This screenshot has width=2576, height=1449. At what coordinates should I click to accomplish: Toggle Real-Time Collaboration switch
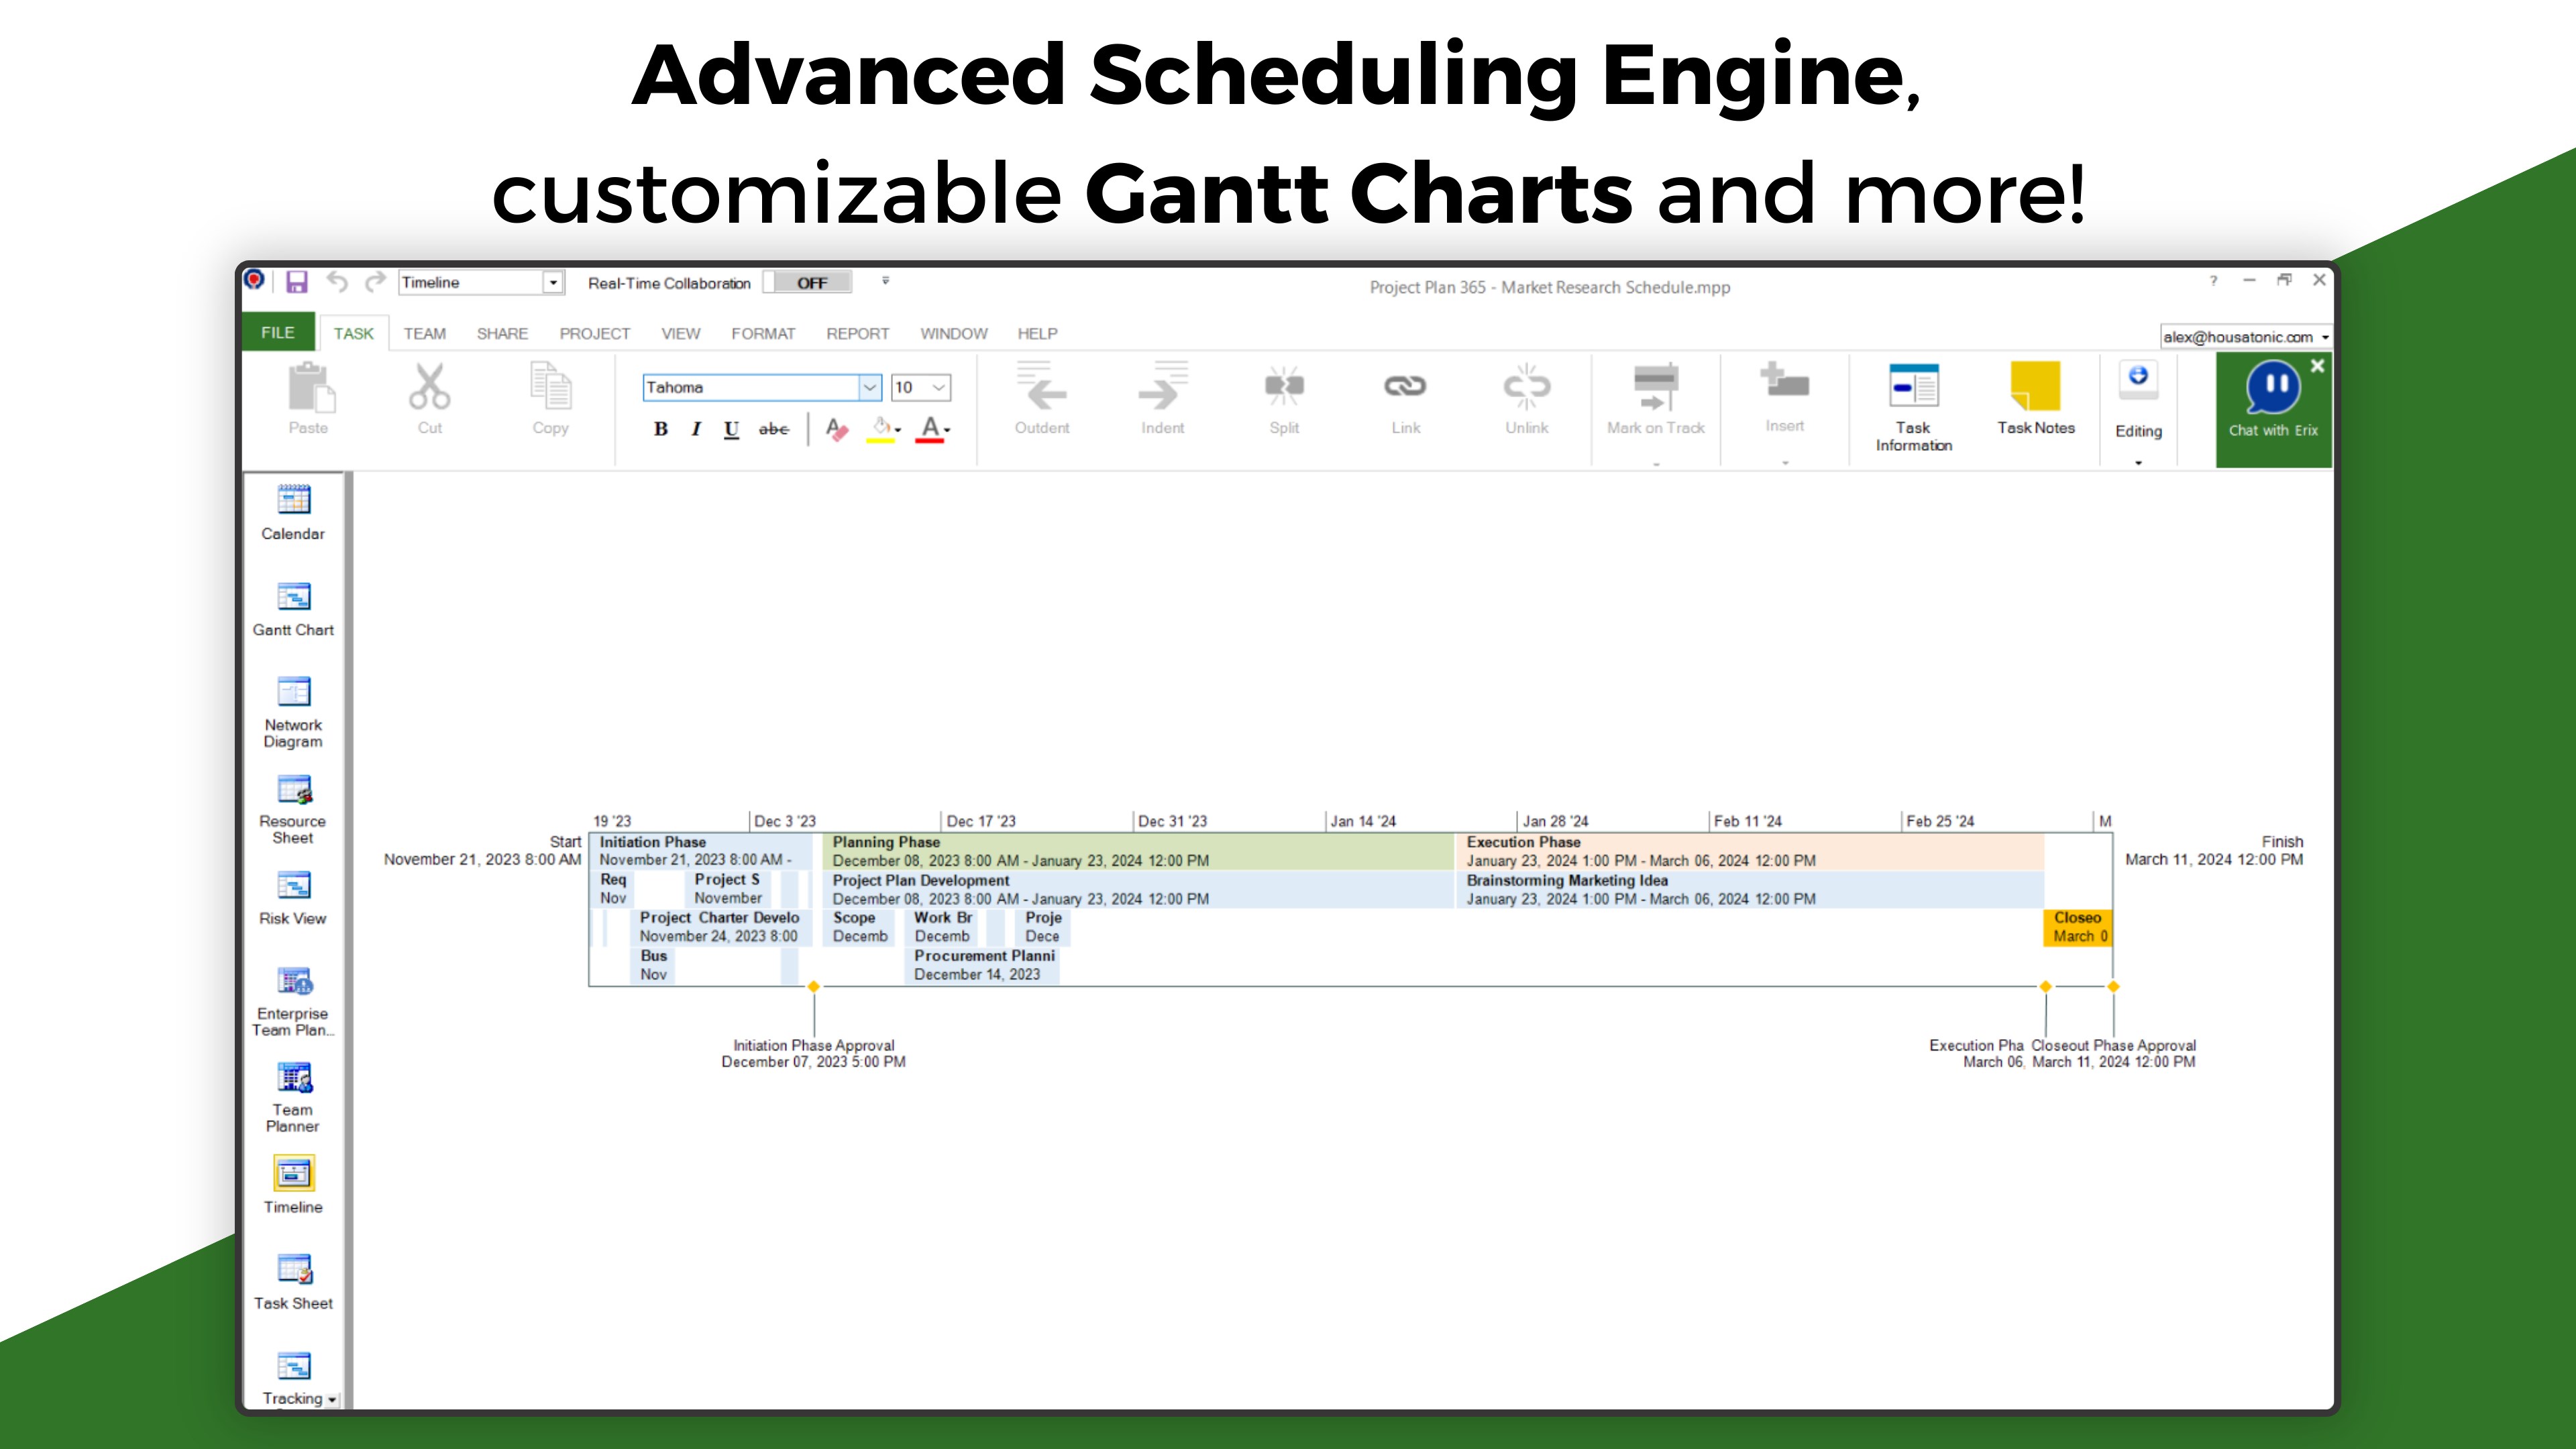(810, 283)
